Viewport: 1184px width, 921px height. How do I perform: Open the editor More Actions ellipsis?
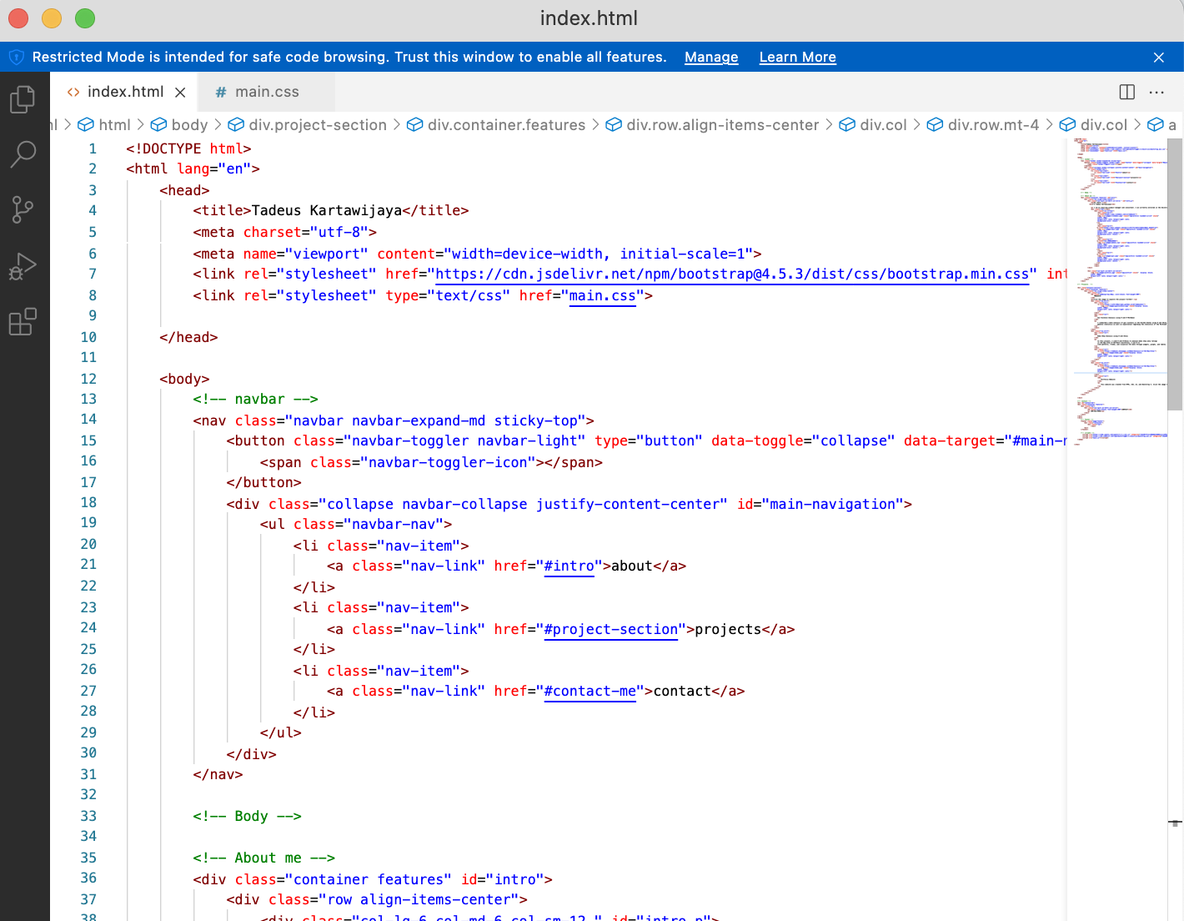tap(1156, 92)
